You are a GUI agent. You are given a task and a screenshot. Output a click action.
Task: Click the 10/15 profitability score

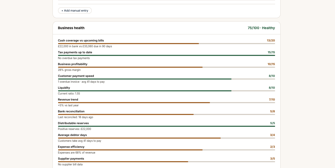[x=271, y=64]
